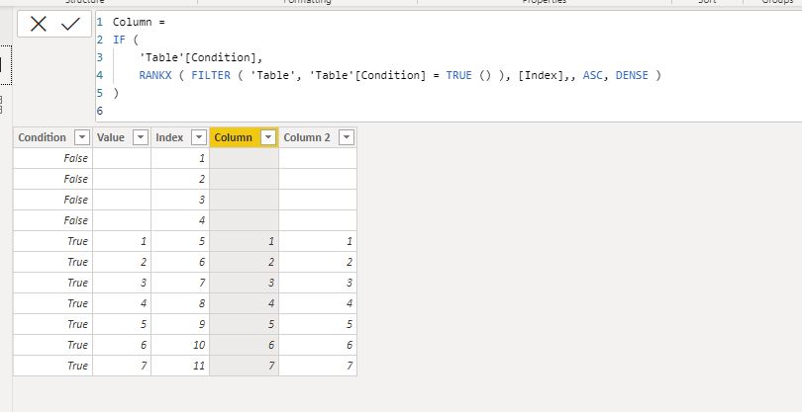Click inside the DAX formula editor
The image size is (802, 412).
(x=449, y=66)
